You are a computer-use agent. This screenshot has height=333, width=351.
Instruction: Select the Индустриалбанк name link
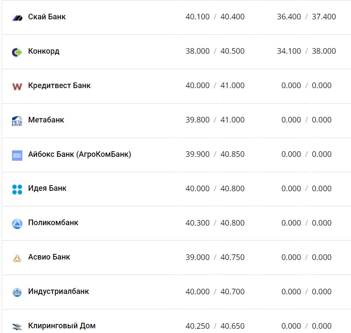[58, 291]
